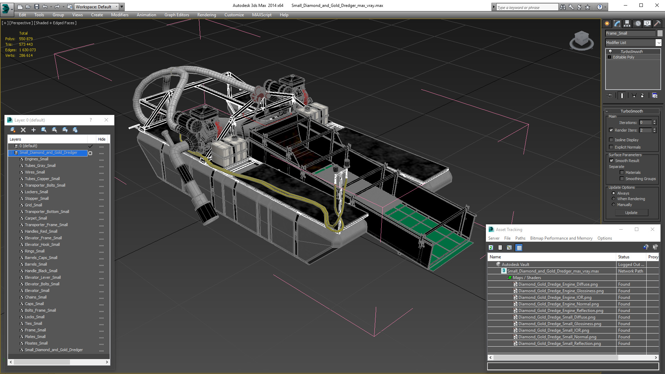
Task: Open the MAXScript menu
Action: (261, 15)
